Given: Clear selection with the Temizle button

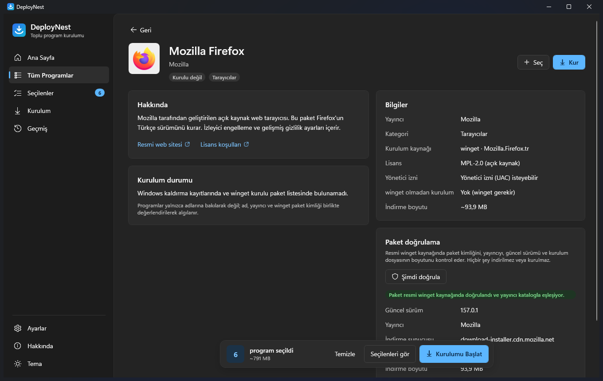Looking at the screenshot, I should [x=345, y=354].
